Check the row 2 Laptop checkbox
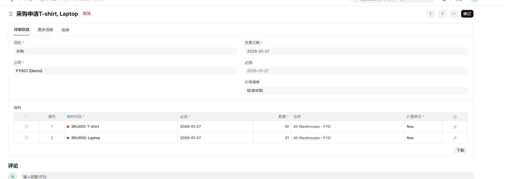The width and height of the screenshot is (505, 179). point(27,138)
